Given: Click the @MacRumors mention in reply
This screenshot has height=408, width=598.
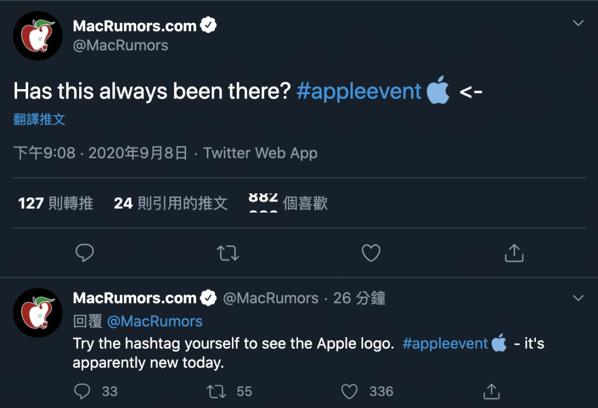Looking at the screenshot, I should pyautogui.click(x=154, y=321).
